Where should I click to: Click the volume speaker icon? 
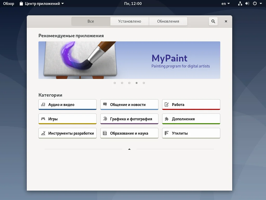[247, 3]
